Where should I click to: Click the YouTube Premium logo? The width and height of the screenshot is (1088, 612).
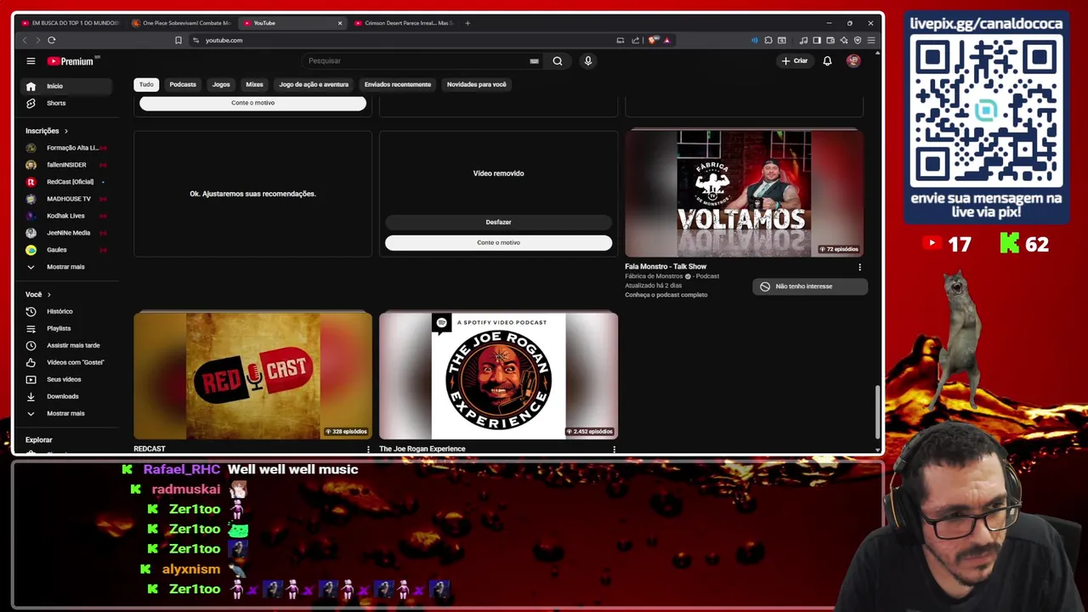pos(73,61)
